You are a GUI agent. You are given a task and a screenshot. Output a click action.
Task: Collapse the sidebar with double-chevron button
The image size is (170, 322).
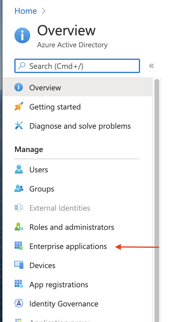click(x=151, y=66)
